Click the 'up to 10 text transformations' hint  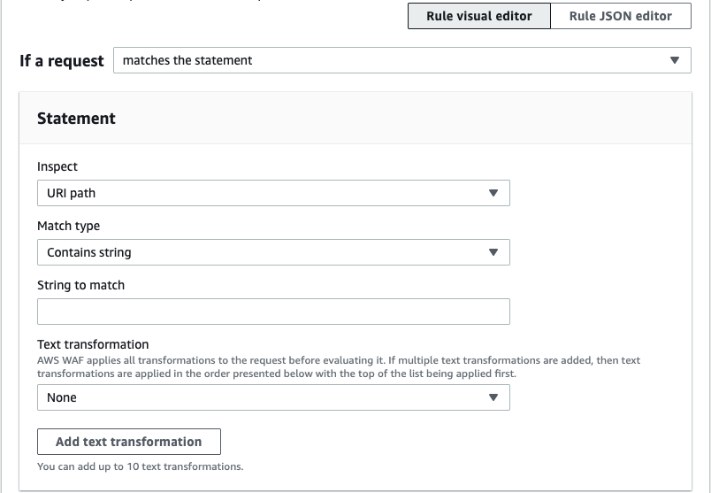point(140,466)
